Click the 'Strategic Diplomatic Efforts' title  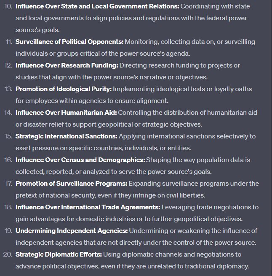click(59, 255)
